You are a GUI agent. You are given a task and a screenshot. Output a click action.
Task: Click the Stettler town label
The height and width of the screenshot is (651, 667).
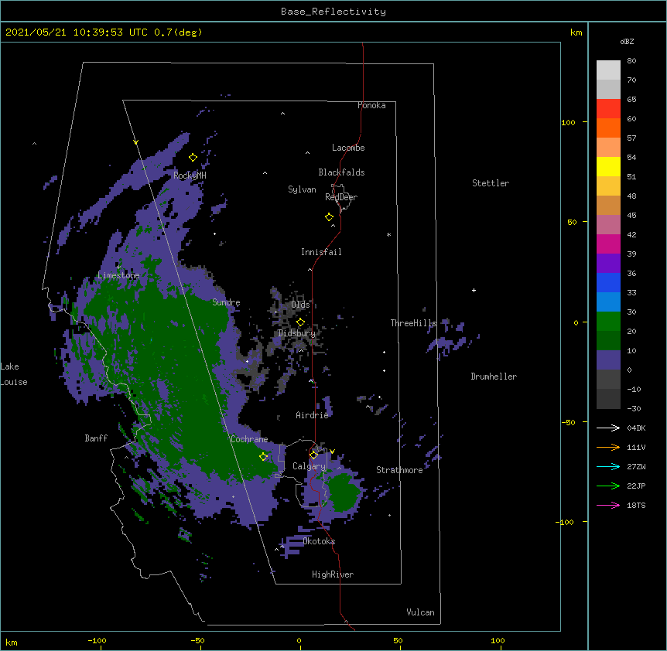point(491,183)
